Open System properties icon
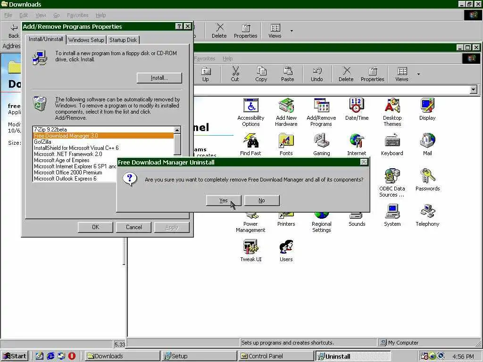This screenshot has width=483, height=362. click(392, 215)
